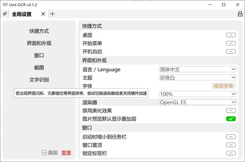Open the 主题 dropdown showing 珍珠白

tap(198, 78)
